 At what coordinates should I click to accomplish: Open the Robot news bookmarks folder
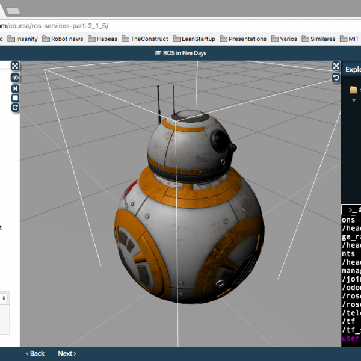click(x=63, y=39)
